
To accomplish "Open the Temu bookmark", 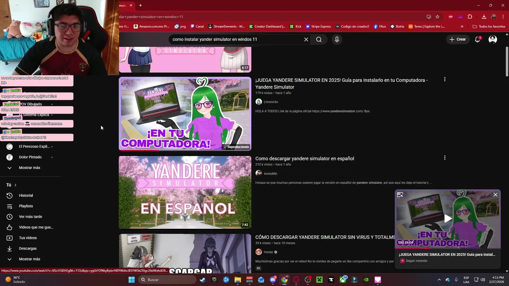I will coord(426,27).
